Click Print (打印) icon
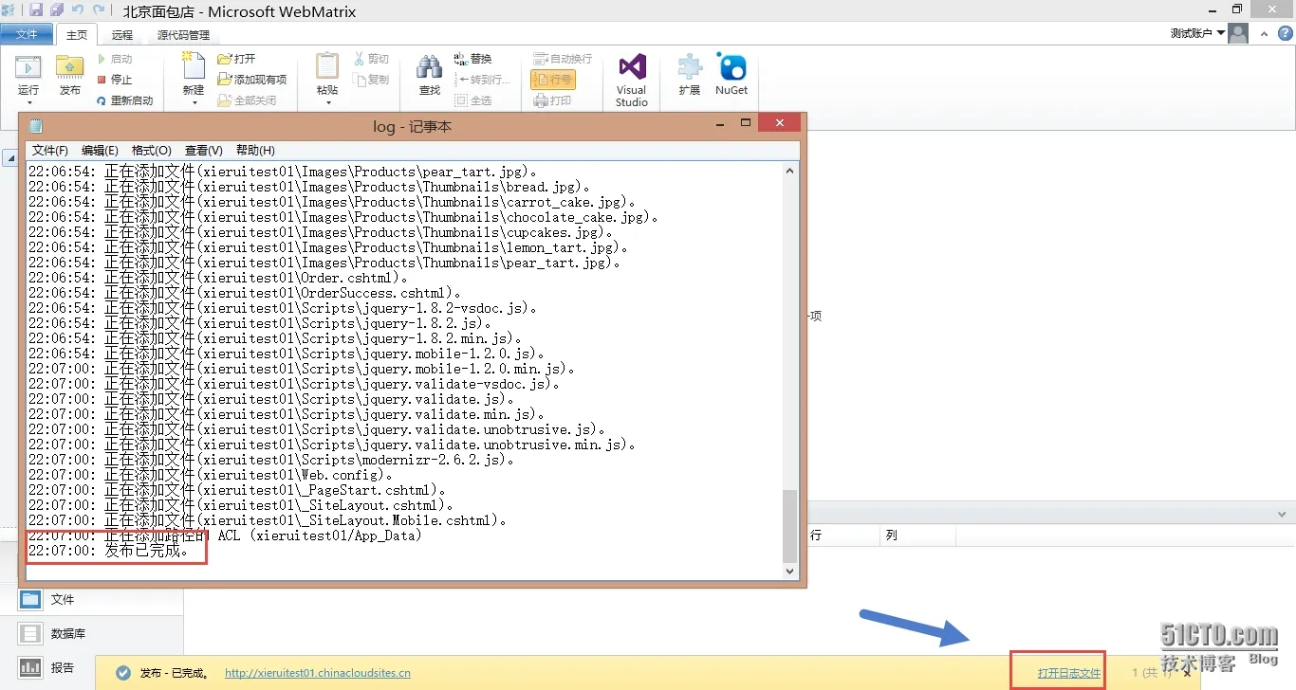 click(x=553, y=100)
